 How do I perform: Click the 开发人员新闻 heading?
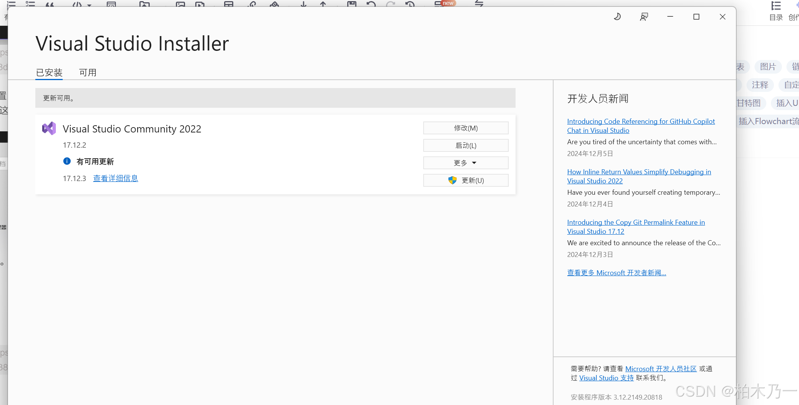598,99
